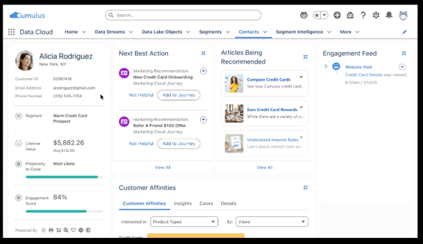The height and width of the screenshot is (244, 423).
Task: Click the global create plus icon
Action: (337, 15)
